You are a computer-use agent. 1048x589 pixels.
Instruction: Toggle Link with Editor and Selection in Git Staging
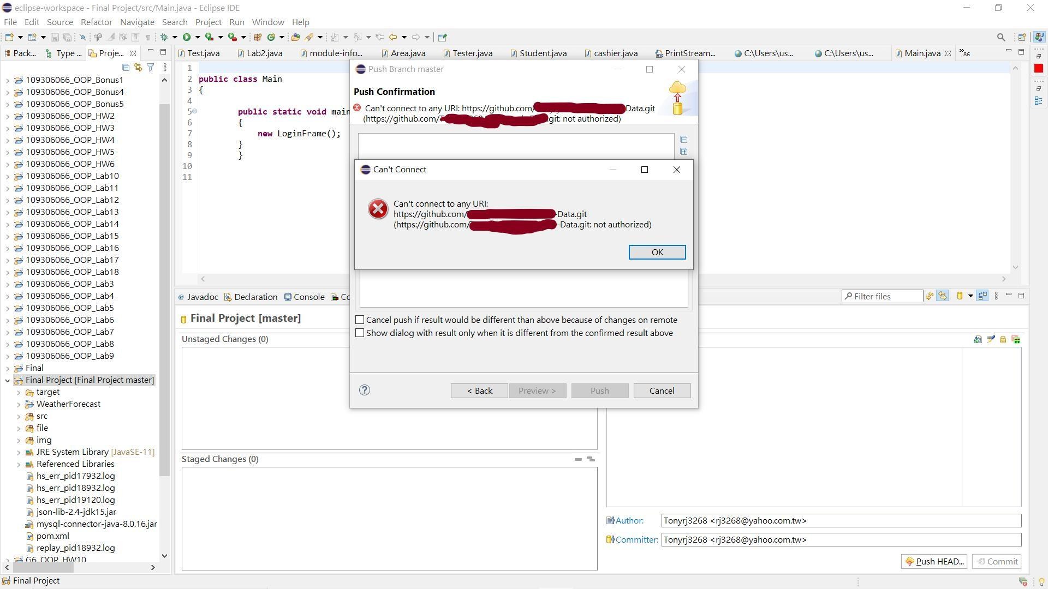943,296
